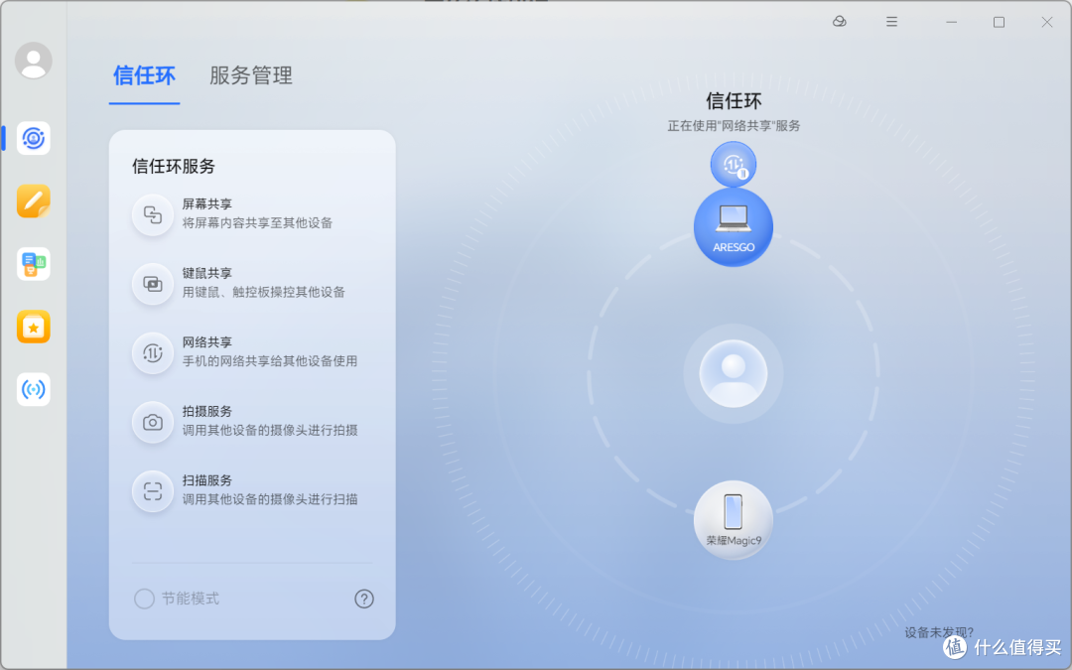Click the 键鼠共享 service icon
The width and height of the screenshot is (1072, 670).
(x=153, y=284)
